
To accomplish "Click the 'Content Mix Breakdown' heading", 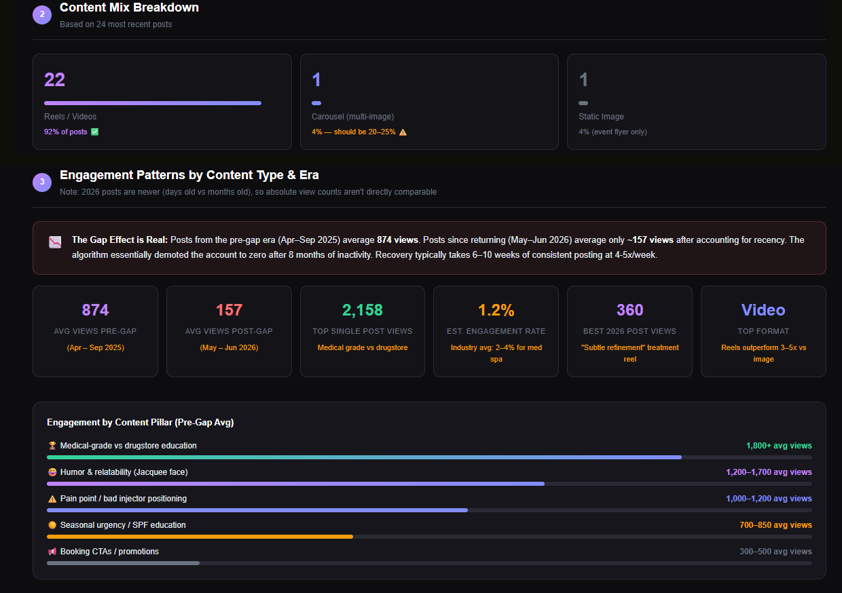I will pos(129,7).
